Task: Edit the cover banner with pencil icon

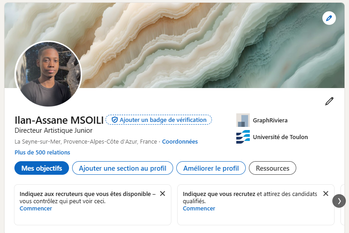Action: 329,18
